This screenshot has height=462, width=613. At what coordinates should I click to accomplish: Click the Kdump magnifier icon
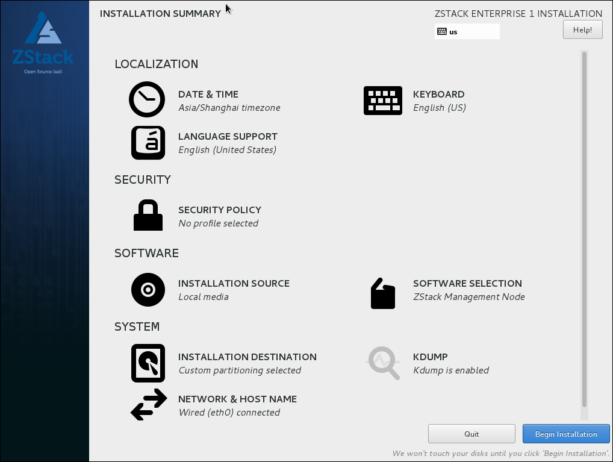click(x=383, y=363)
